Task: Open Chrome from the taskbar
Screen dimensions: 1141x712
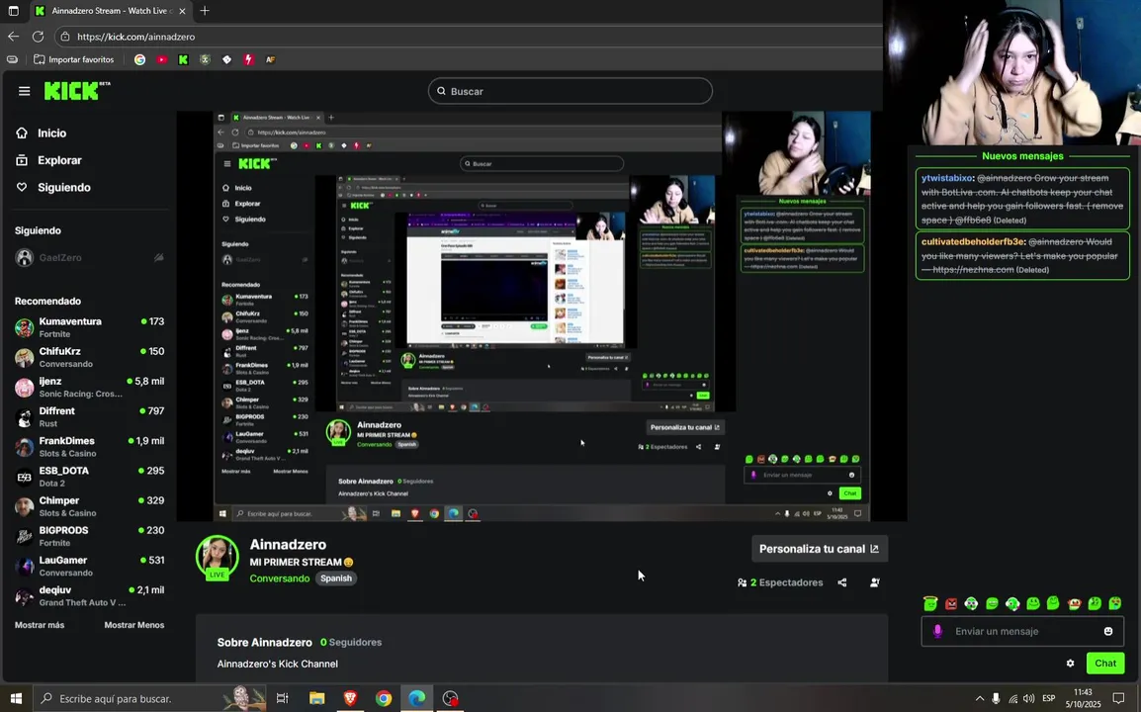Action: (x=384, y=698)
